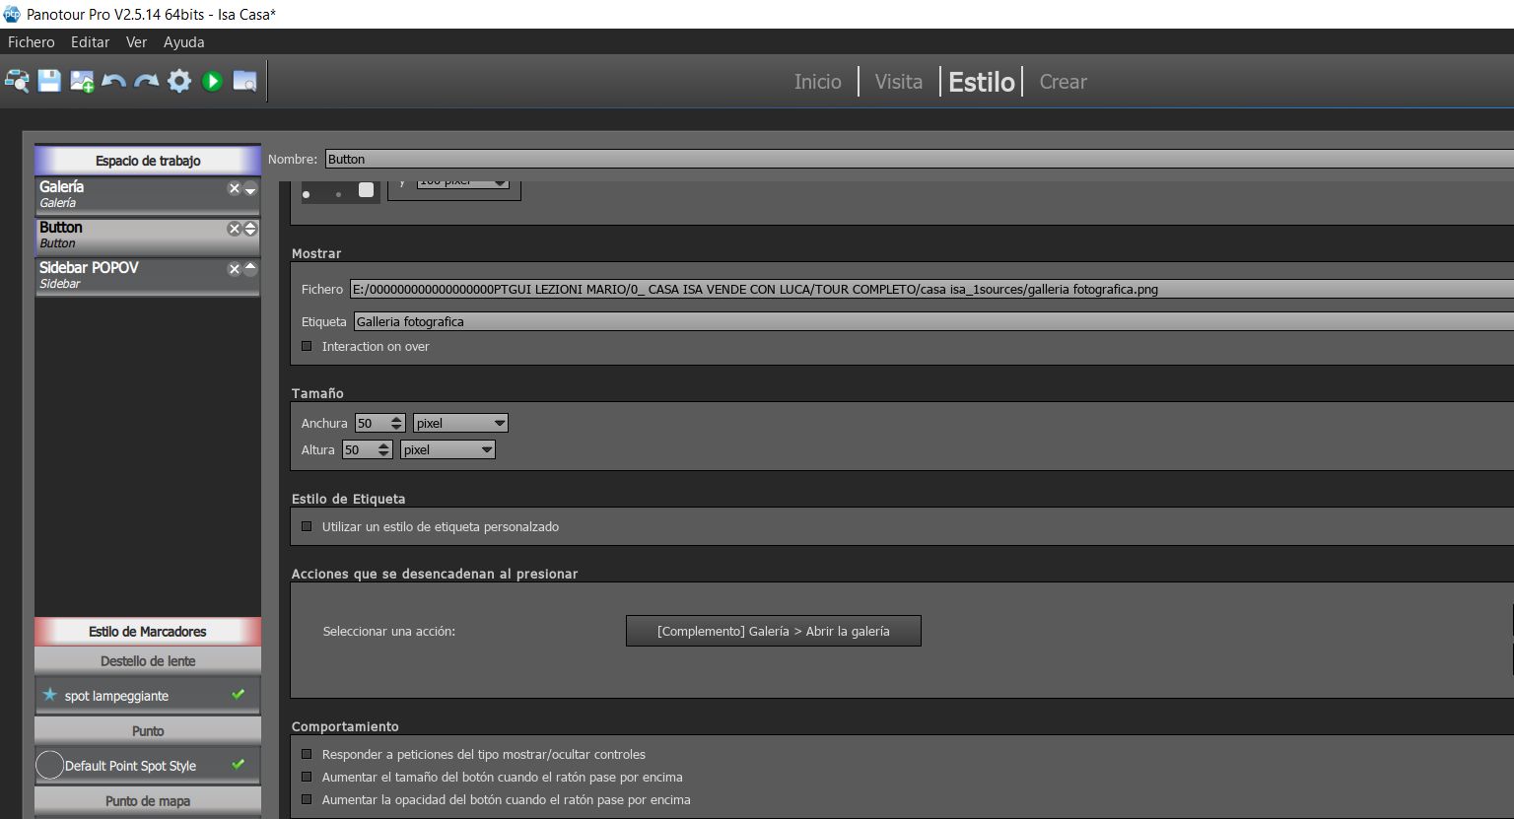Click the undo arrow icon
This screenshot has height=819, width=1514.
pos(114,81)
